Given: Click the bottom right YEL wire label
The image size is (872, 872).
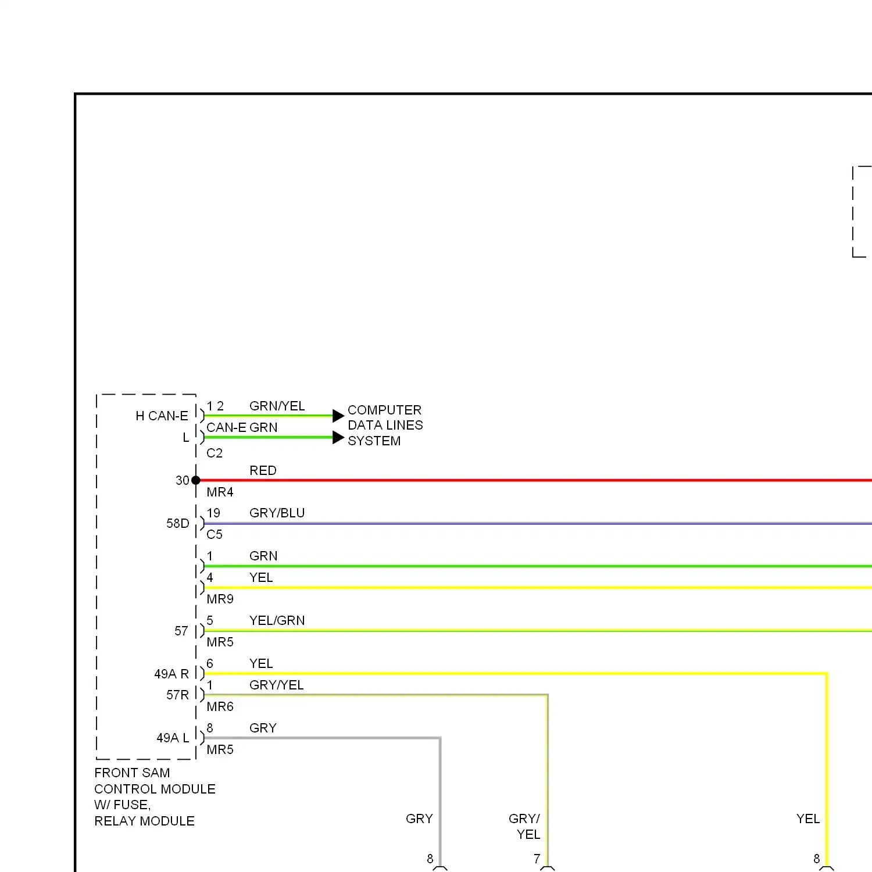Looking at the screenshot, I should click(x=808, y=819).
